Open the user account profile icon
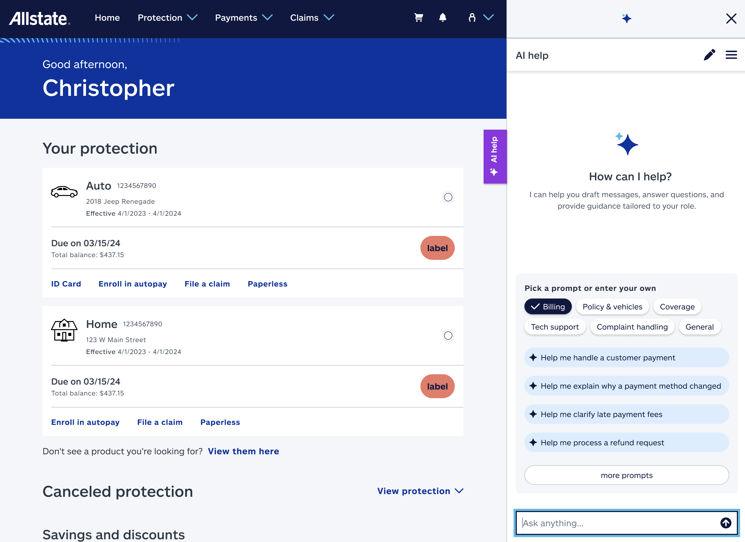Viewport: 745px width, 542px height. click(472, 18)
